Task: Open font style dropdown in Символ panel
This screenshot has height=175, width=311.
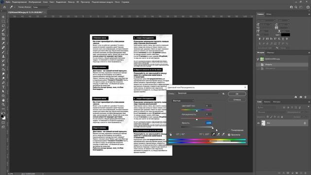Action: pyautogui.click(x=284, y=20)
